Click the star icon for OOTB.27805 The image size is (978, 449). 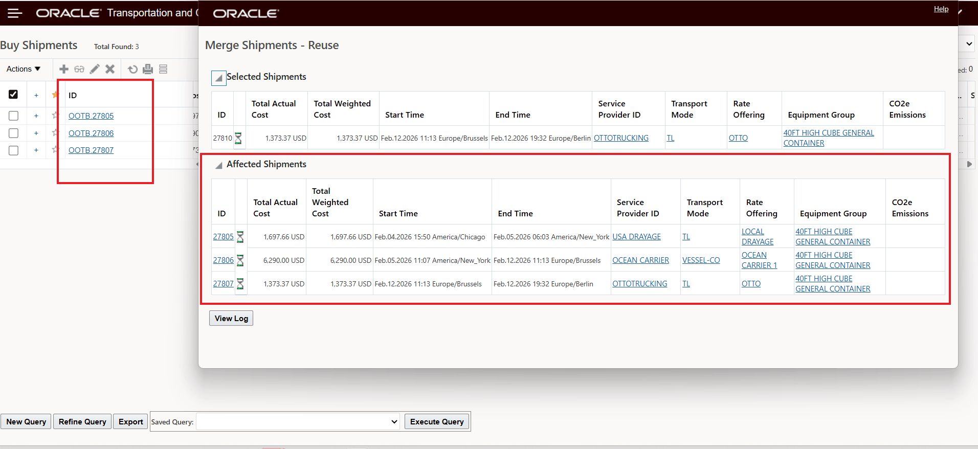pos(55,115)
